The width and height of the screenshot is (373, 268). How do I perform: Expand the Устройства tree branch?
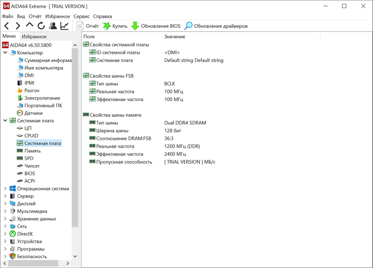click(x=5, y=241)
